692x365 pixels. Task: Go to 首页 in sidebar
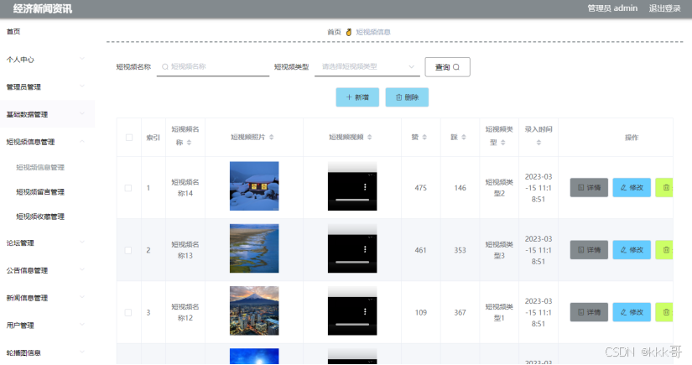13,32
